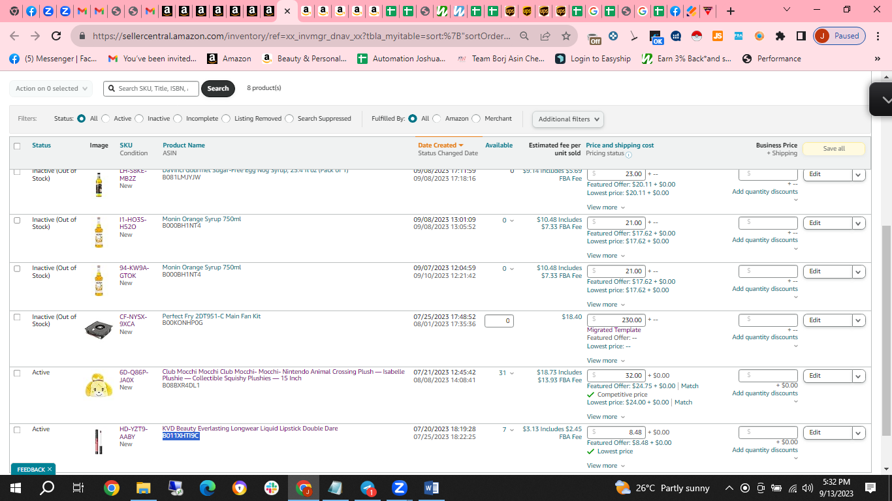
Task: Open the extension showing the 'Off' badge
Action: pos(594,37)
